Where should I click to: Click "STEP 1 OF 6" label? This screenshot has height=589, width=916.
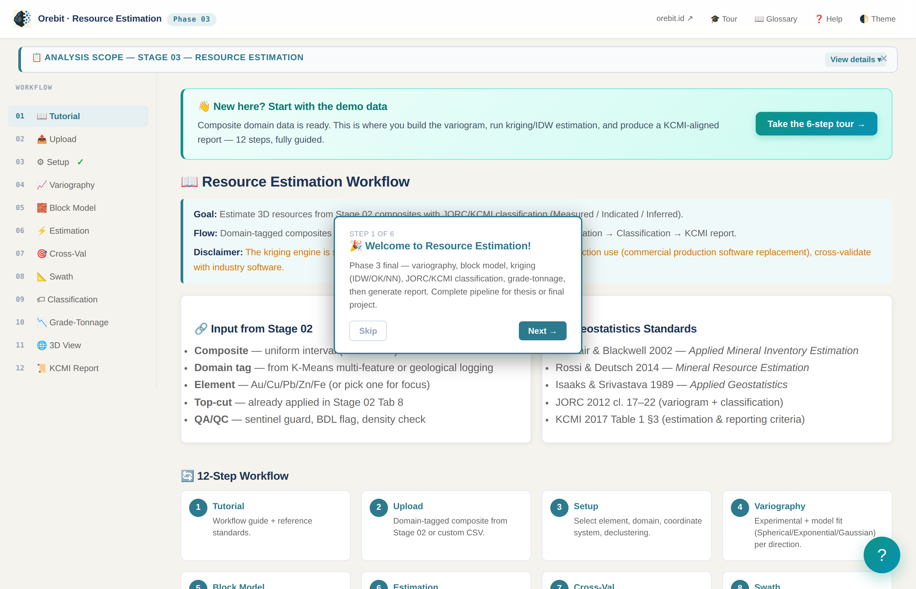372,234
